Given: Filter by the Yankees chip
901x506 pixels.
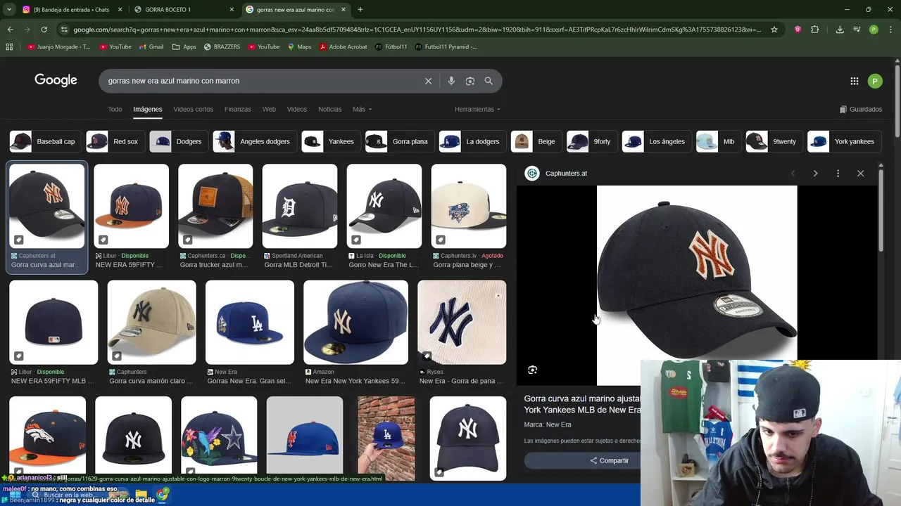Looking at the screenshot, I should (x=331, y=141).
